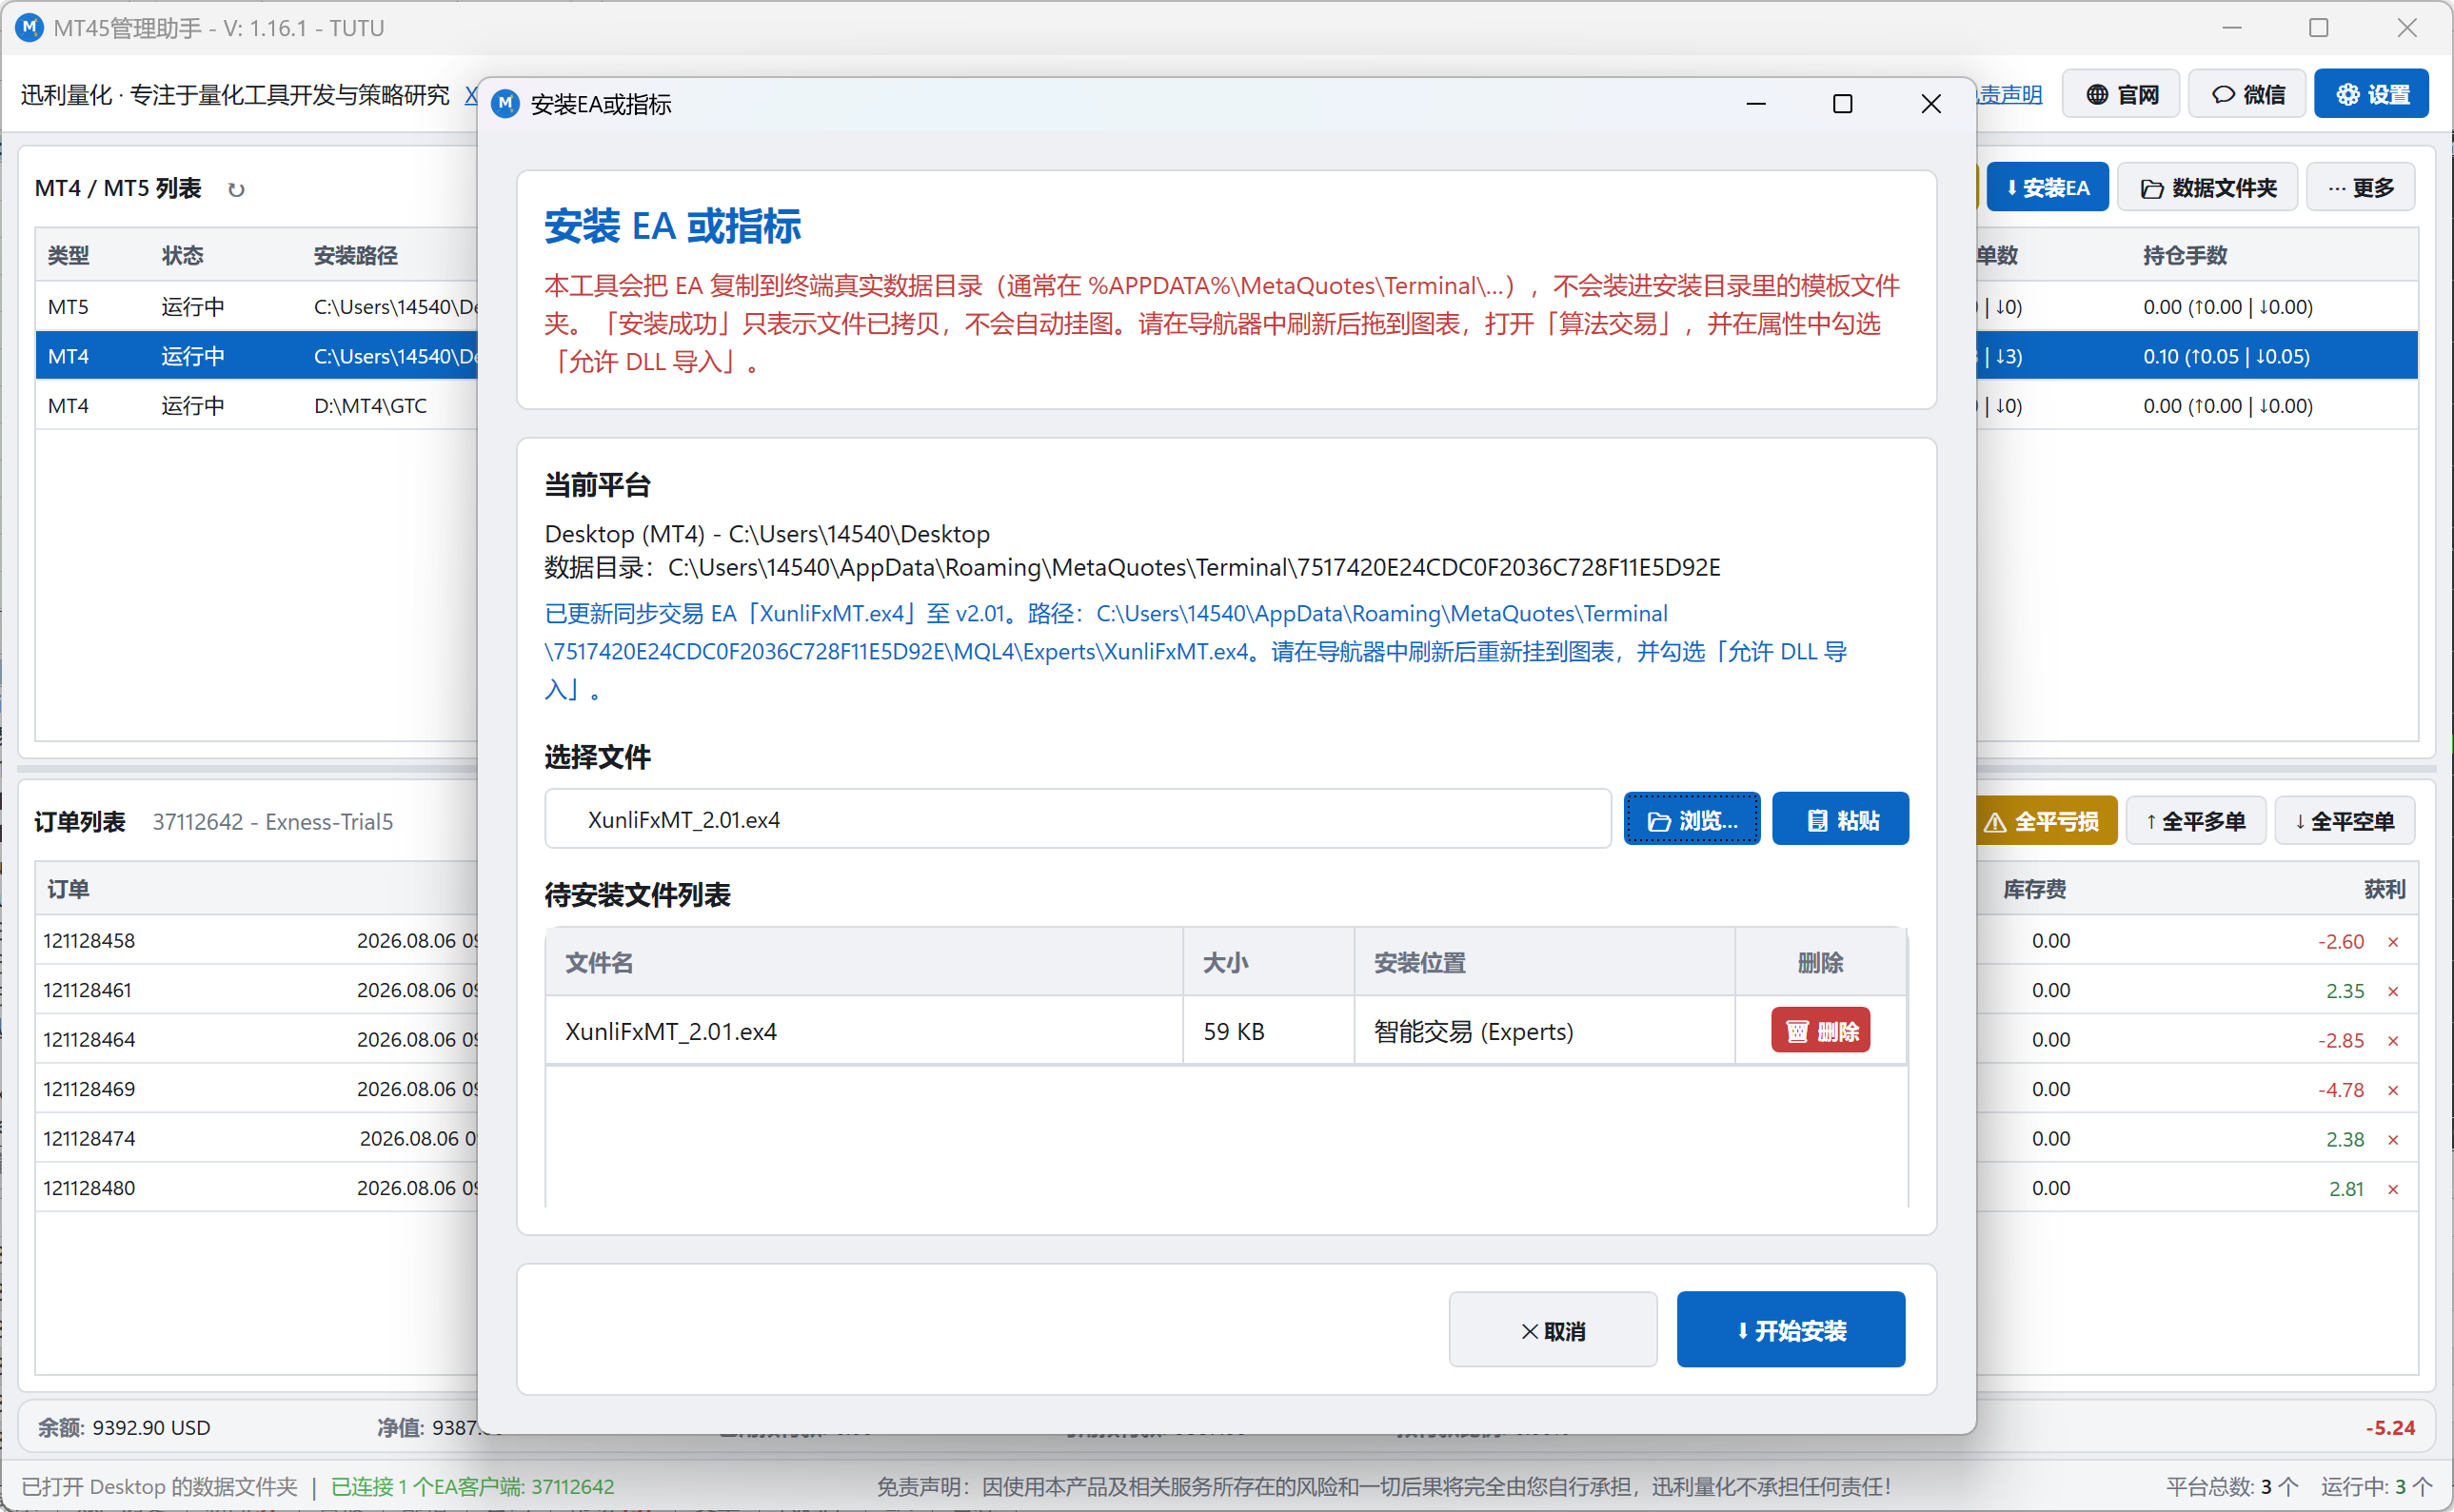Image resolution: width=2454 pixels, height=1512 pixels.
Task: Minimize the install EA dialog
Action: click(1755, 103)
